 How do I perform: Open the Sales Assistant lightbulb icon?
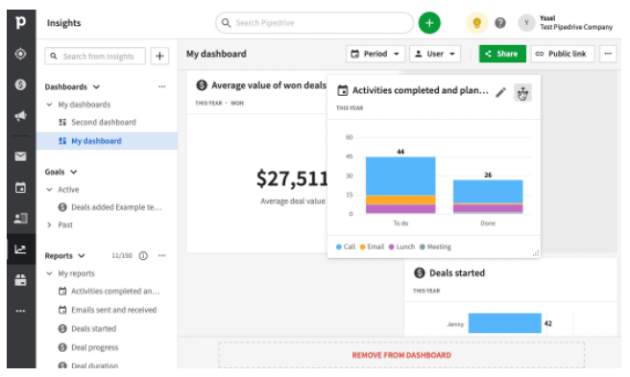(477, 23)
